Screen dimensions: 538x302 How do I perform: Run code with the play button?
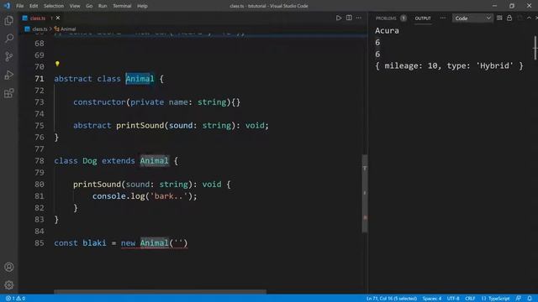pyautogui.click(x=339, y=18)
